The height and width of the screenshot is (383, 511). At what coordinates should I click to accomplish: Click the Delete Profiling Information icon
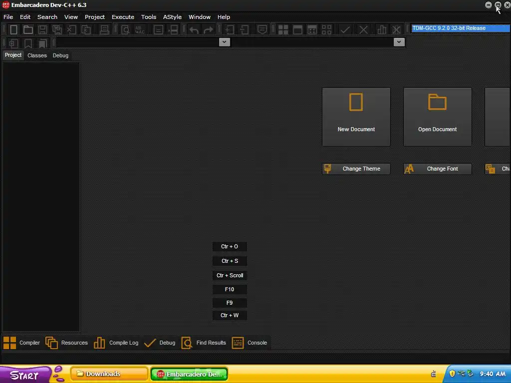[396, 29]
